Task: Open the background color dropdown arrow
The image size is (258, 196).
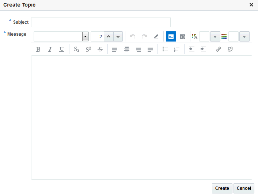Action: (244, 36)
